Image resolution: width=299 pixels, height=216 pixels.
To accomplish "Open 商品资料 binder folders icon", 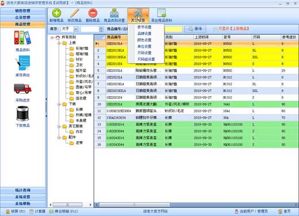I will point(22,37).
